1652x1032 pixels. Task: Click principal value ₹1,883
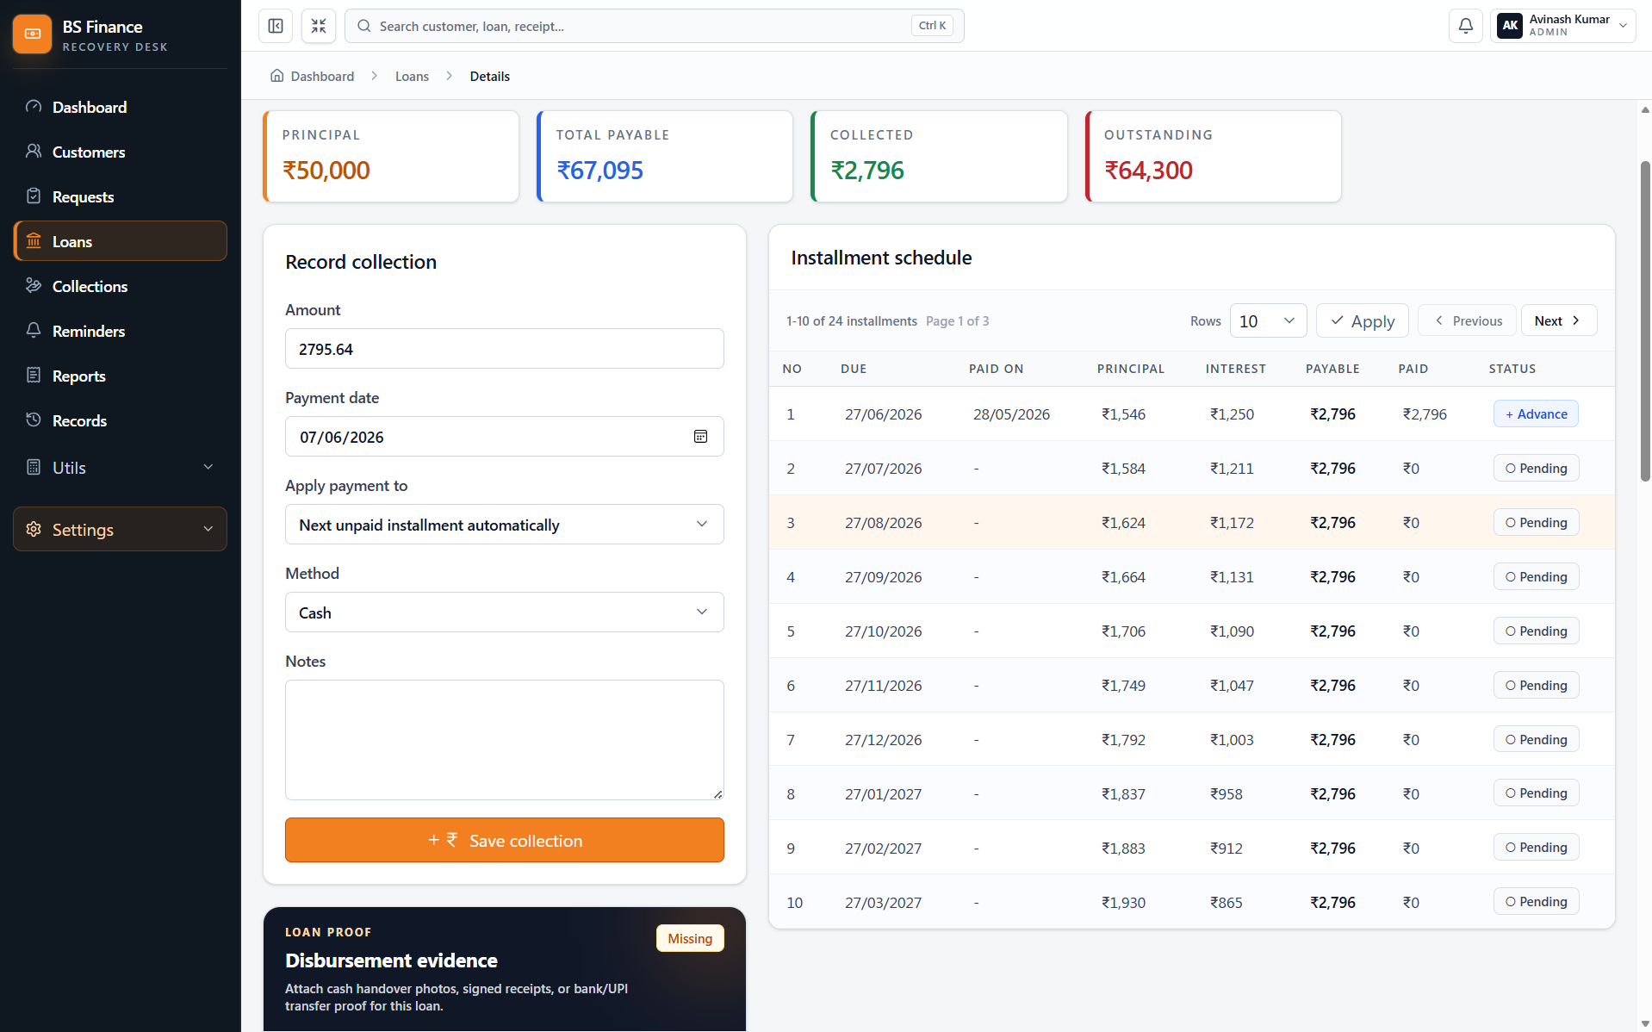point(1123,849)
